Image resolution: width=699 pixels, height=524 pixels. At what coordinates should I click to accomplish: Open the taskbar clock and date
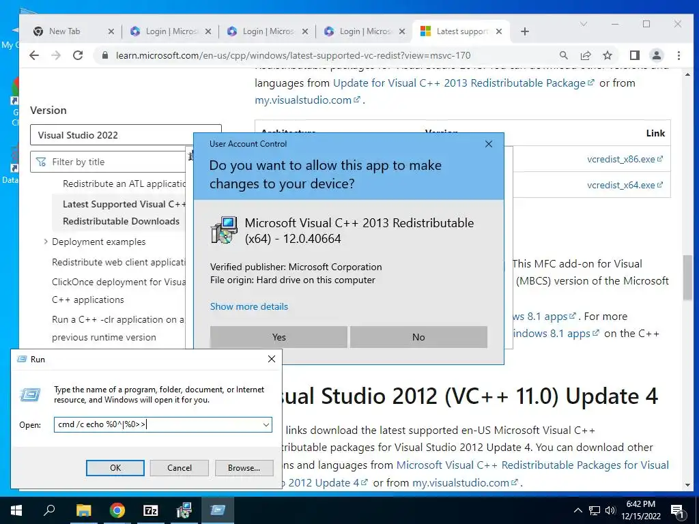click(640, 510)
